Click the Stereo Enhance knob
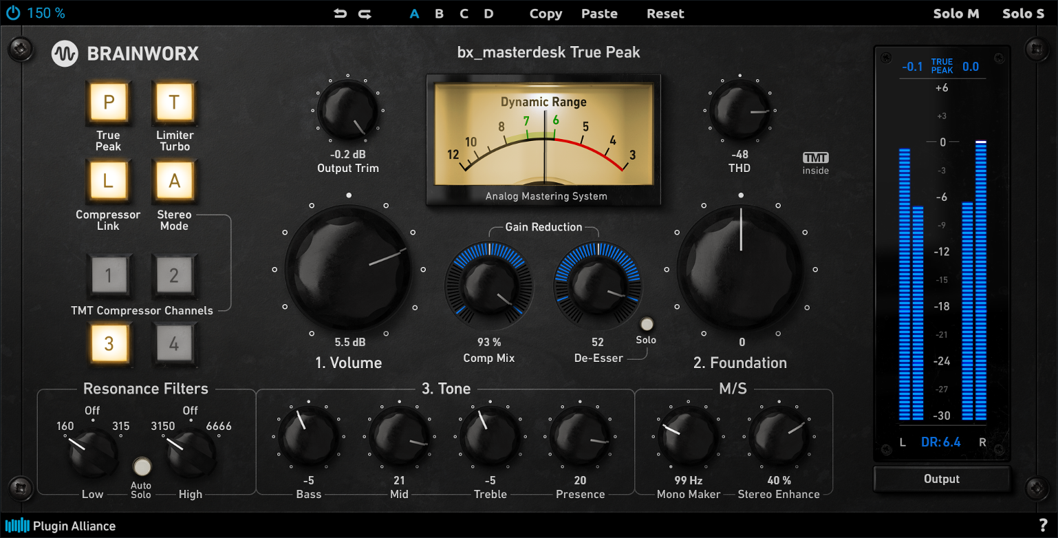 (x=779, y=436)
